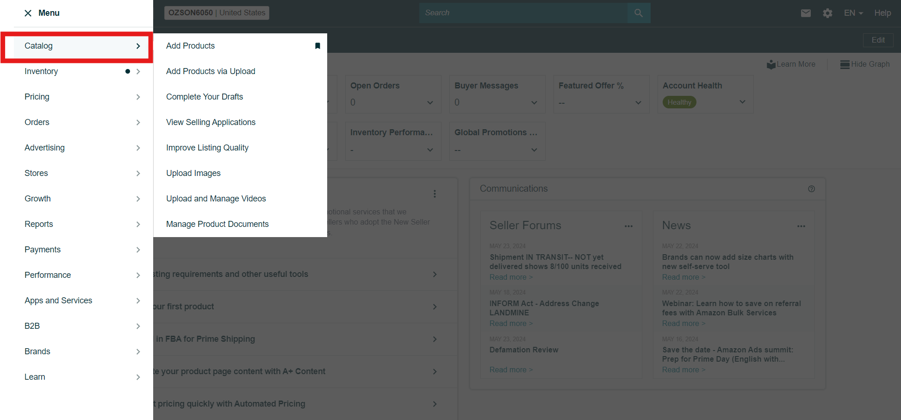Click the Edit button
Viewport: 901px width, 420px height.
click(878, 40)
